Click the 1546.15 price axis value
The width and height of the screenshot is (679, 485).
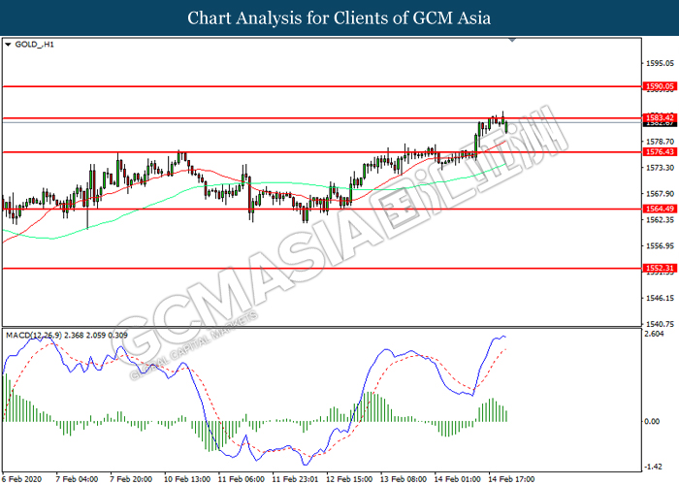[x=660, y=298]
